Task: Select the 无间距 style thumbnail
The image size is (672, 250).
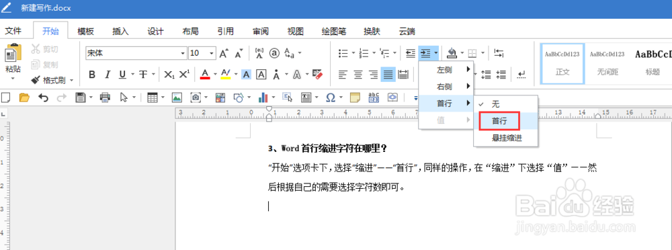Action: click(x=607, y=63)
